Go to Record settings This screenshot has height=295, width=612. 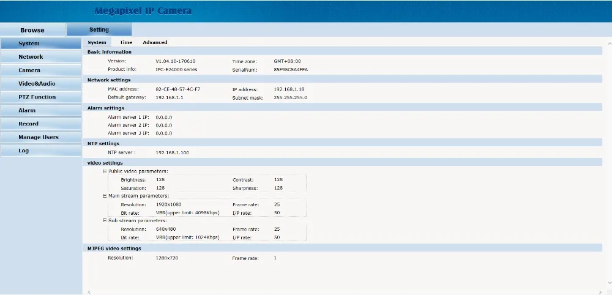(40, 124)
